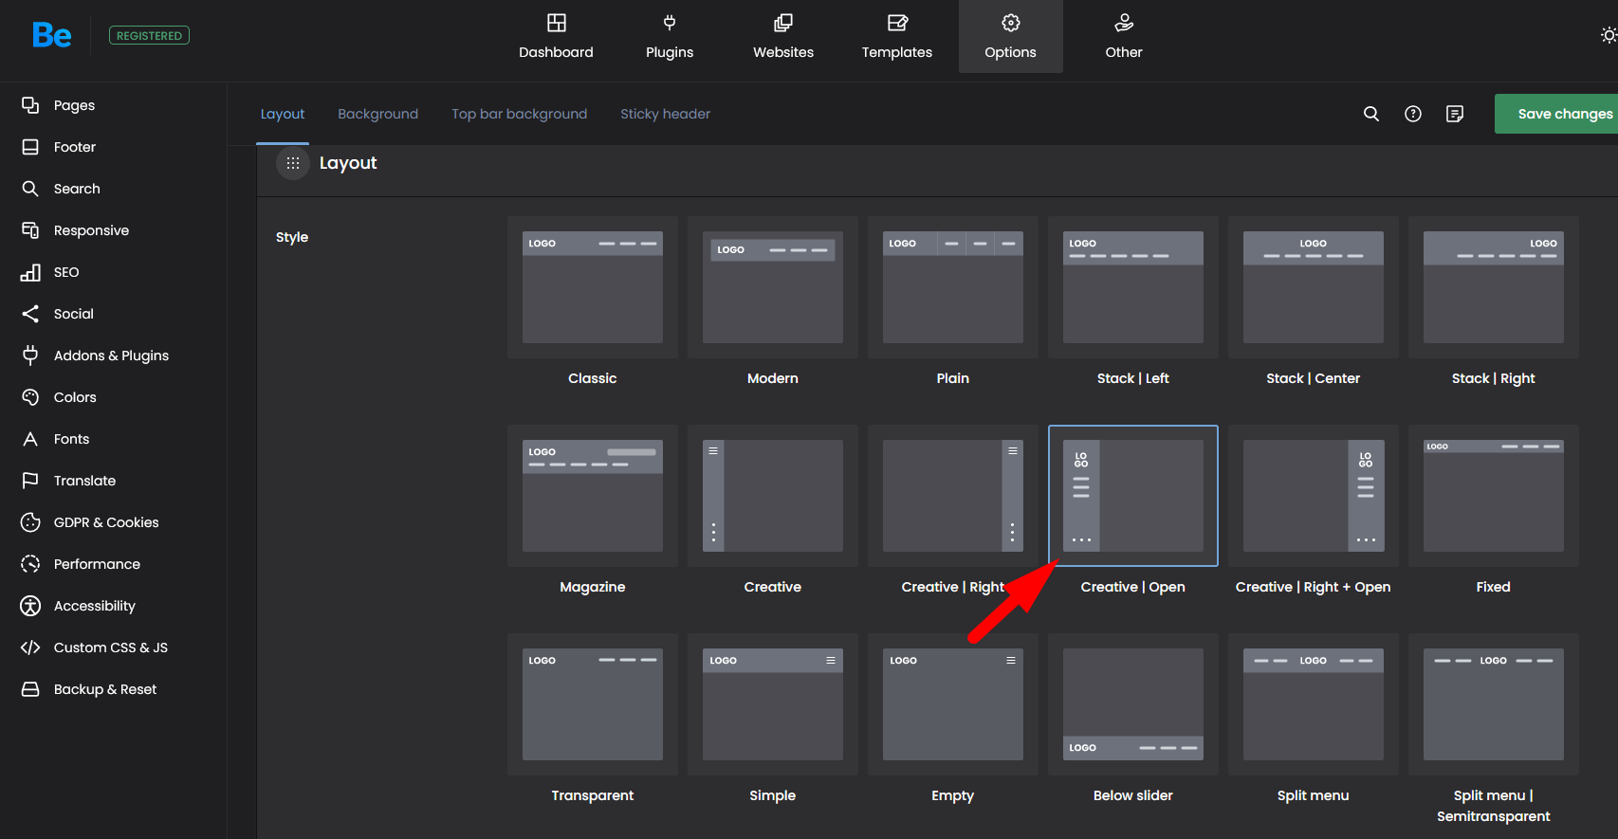Select the Modern header style
This screenshot has width=1618, height=839.
pos(773,287)
